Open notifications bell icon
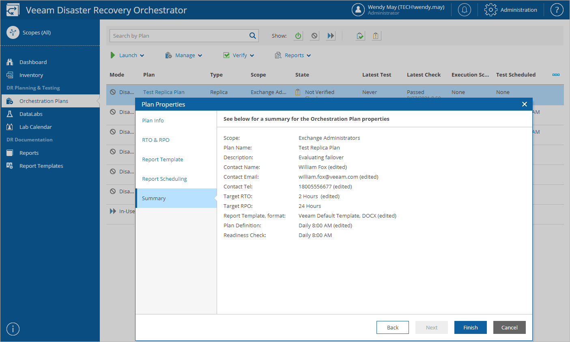This screenshot has height=342, width=570. coord(465,10)
